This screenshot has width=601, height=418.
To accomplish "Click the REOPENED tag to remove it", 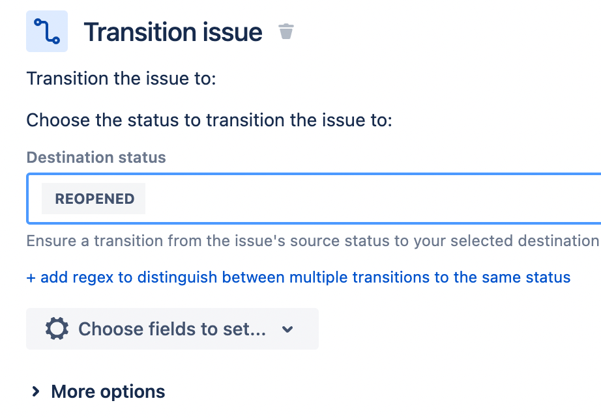I will 93,198.
